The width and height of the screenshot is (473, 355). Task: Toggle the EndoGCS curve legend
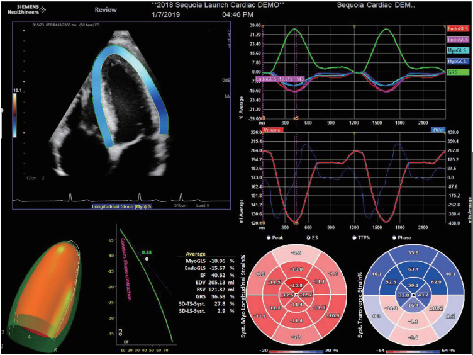click(459, 39)
